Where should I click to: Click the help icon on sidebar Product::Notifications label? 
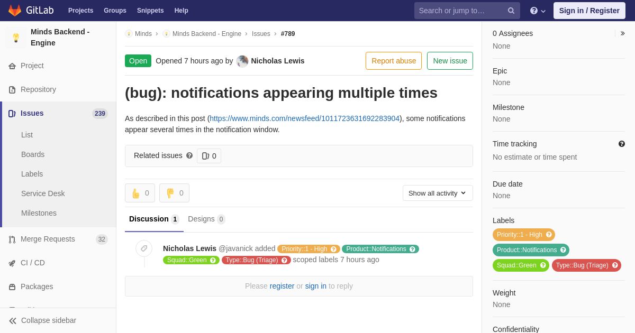click(563, 250)
